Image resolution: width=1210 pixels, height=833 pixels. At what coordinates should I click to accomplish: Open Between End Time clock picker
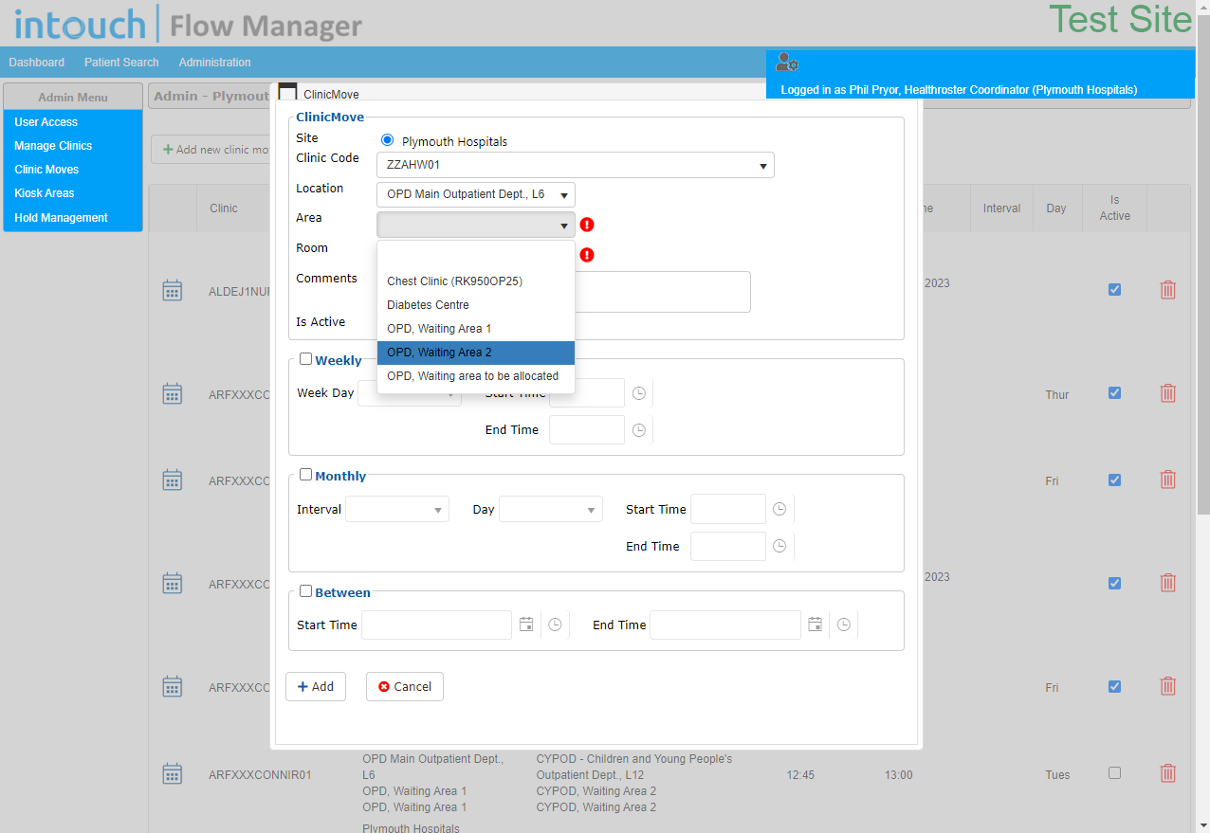(843, 625)
